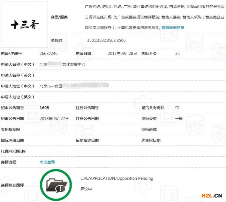Select goods text starting 广告代理; 进出口代理
Screen dimensions: 226x202
tap(155, 17)
